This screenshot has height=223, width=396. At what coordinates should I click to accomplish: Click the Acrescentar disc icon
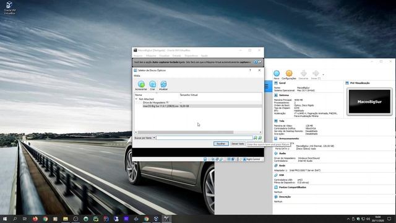(141, 84)
